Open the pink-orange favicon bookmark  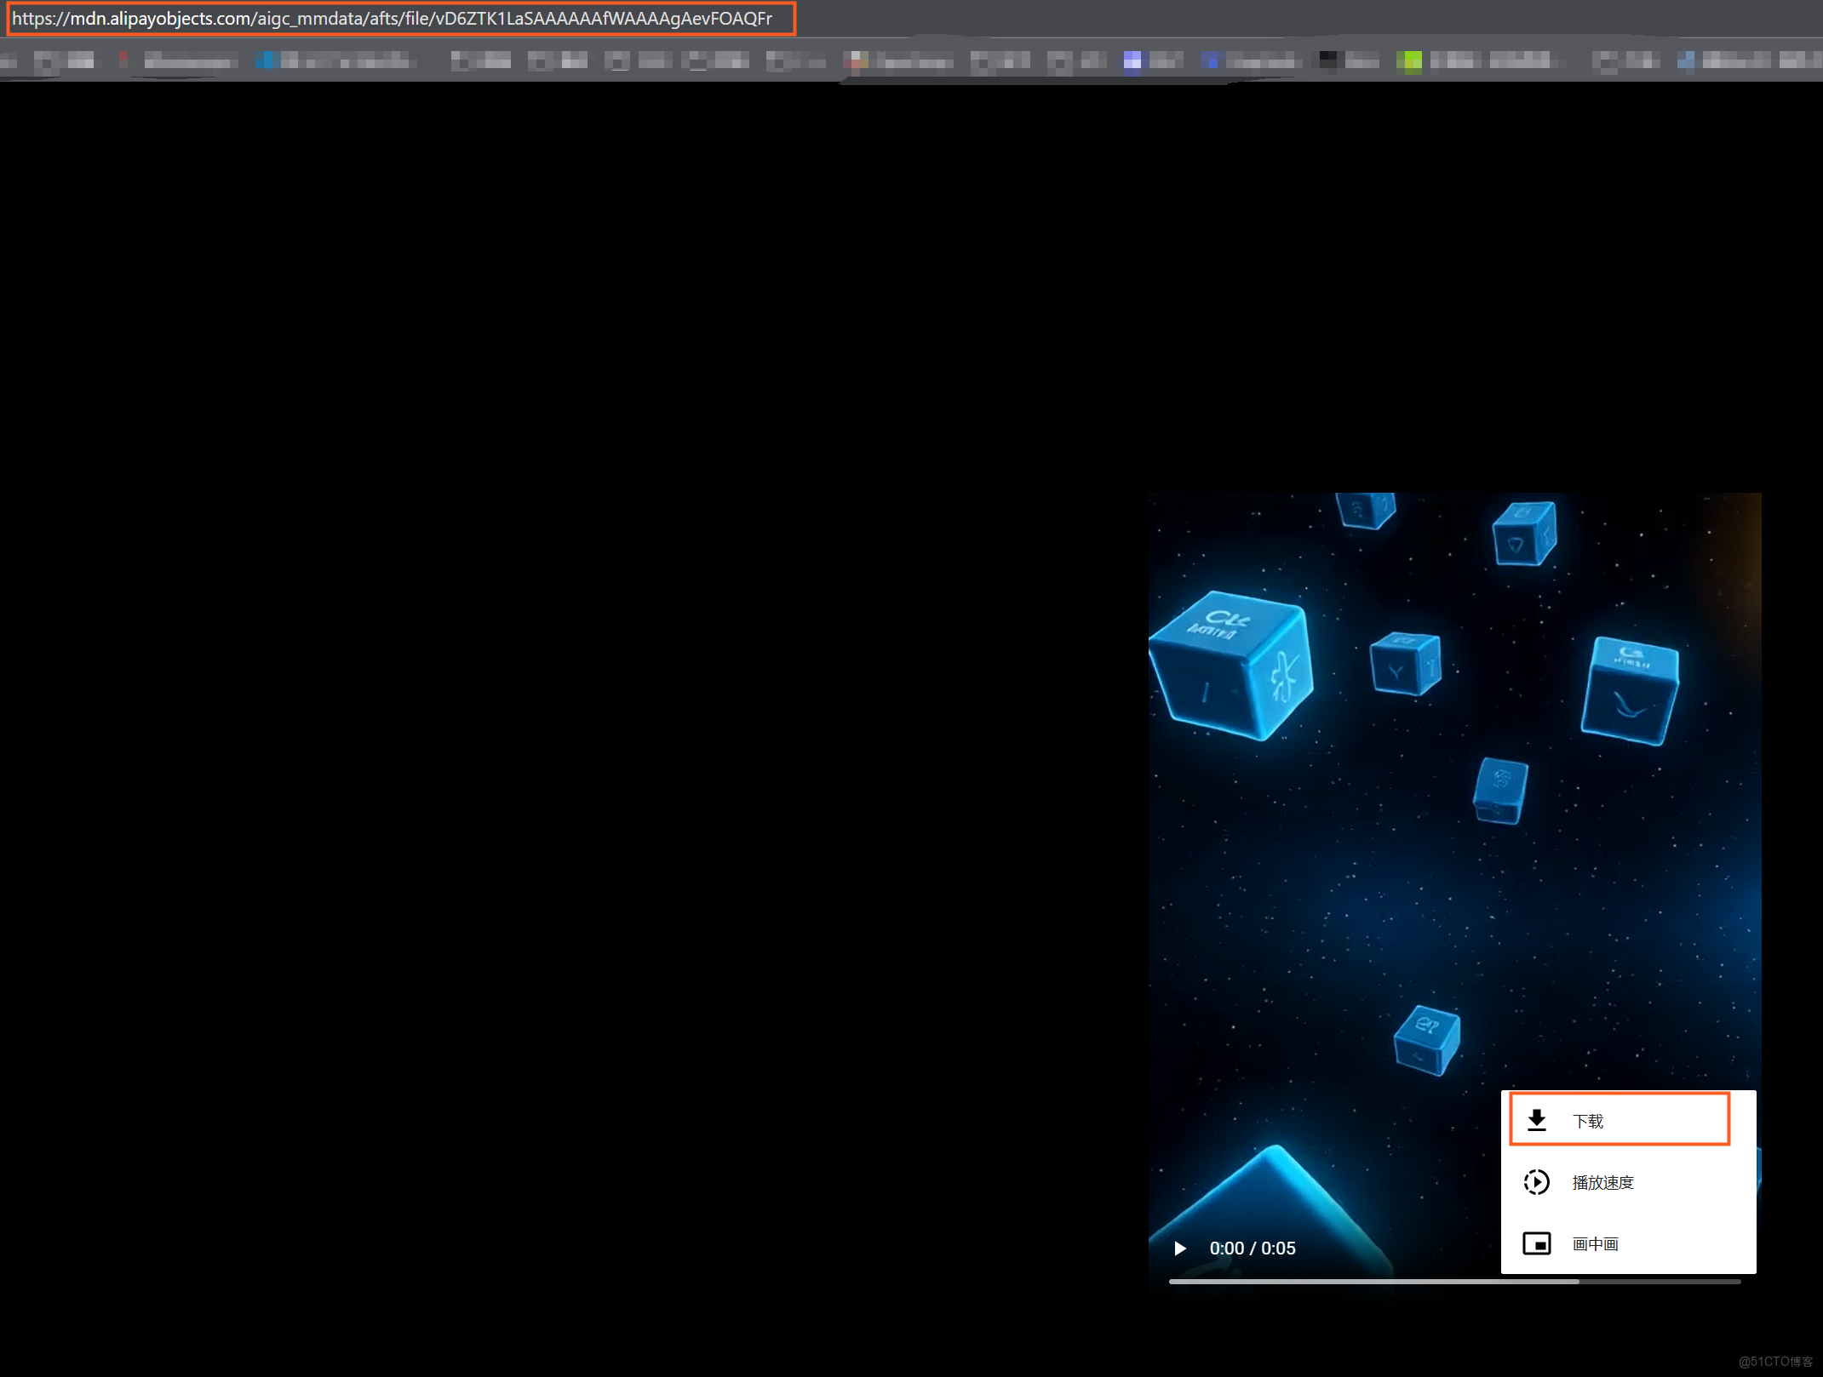point(855,60)
